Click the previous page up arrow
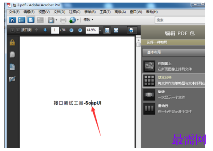Image resolution: width=213 pixels, height=151 pixels. (x=37, y=30)
